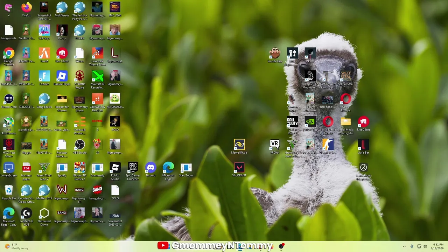The width and height of the screenshot is (448, 252).
Task: Open the Fall Guys shortcut
Action: click(x=44, y=32)
